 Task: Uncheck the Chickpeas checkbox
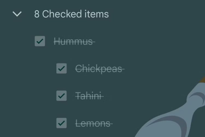point(61,69)
